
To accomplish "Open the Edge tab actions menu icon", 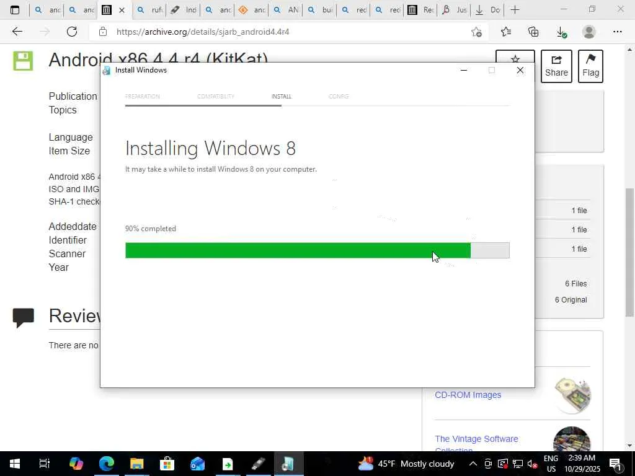I will coord(15,10).
